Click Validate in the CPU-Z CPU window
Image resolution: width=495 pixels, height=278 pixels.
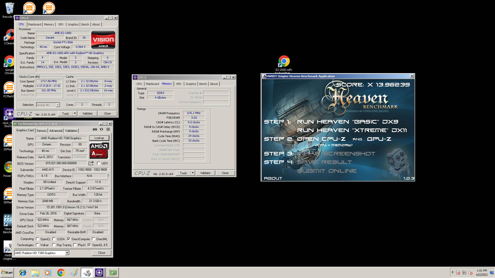87,114
